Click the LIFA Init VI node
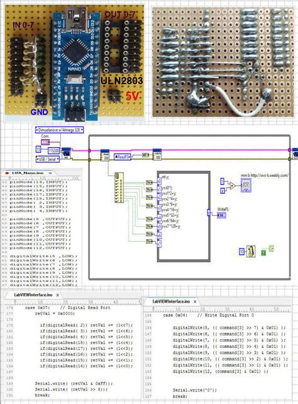Image resolution: width=298 pixels, height=404 pixels. pos(66,153)
